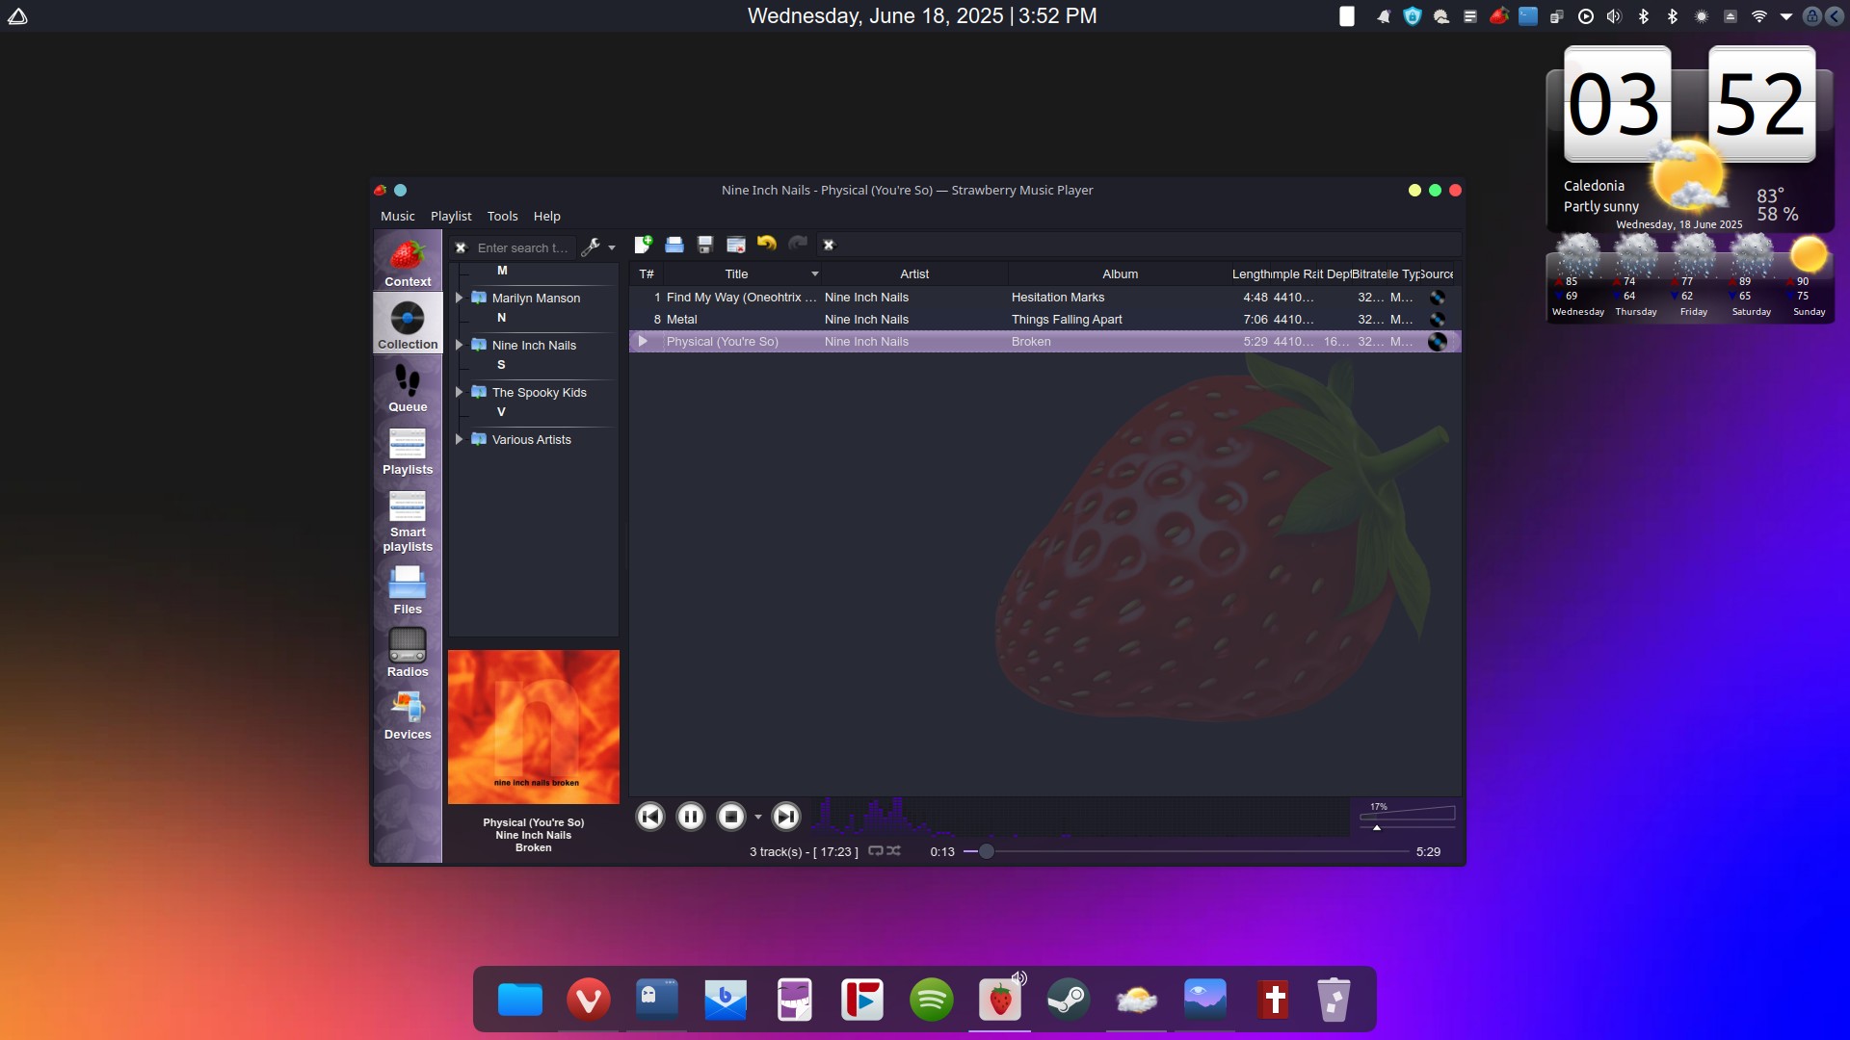Image resolution: width=1850 pixels, height=1040 pixels.
Task: Click the collection search input field
Action: [x=523, y=247]
